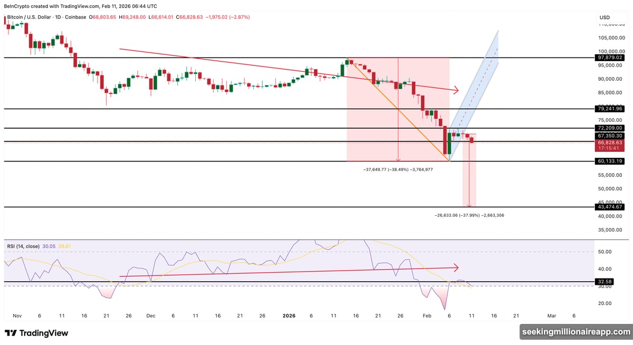Click the 43,474.67 target price label
The image size is (633, 345).
click(610, 207)
